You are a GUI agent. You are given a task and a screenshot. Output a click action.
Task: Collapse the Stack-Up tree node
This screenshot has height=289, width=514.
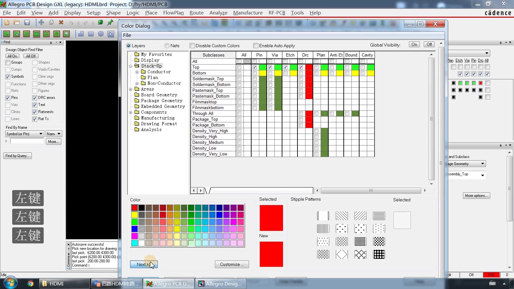(131, 66)
